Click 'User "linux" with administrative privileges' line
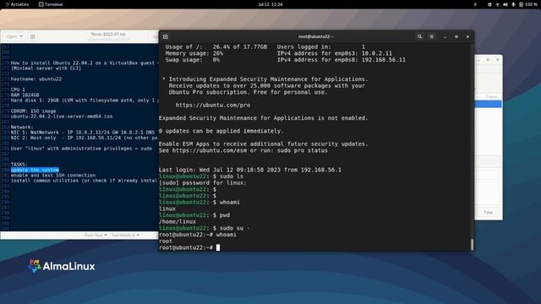Viewport: 541px width, 304px height. point(81,149)
